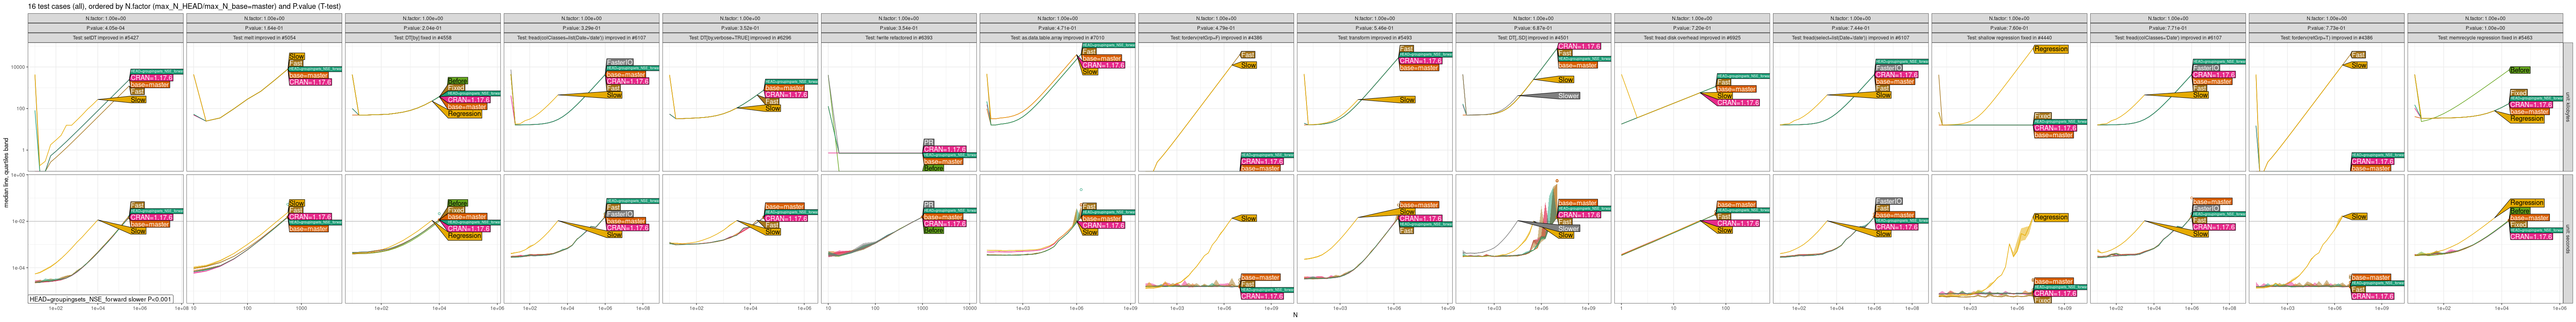2576x322 pixels.
Task: Select the 'Test: melt improved in #5054' facet strip
Action: pos(264,38)
